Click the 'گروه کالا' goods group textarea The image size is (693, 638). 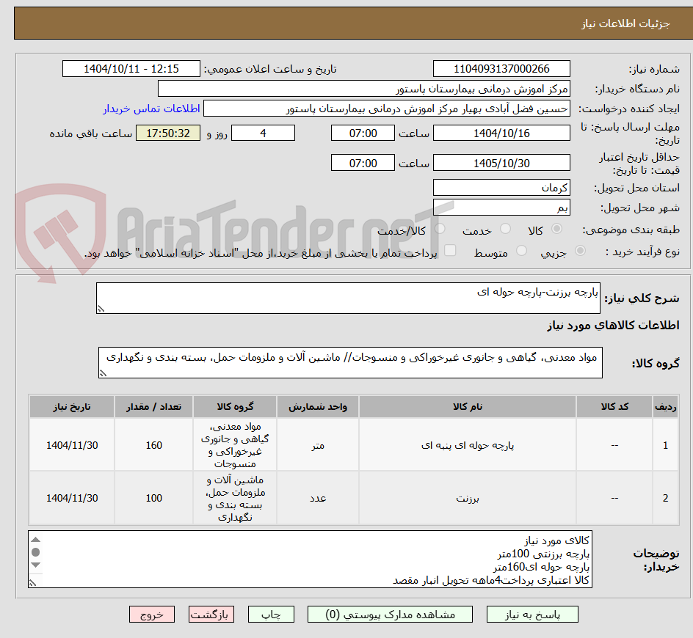350,362
